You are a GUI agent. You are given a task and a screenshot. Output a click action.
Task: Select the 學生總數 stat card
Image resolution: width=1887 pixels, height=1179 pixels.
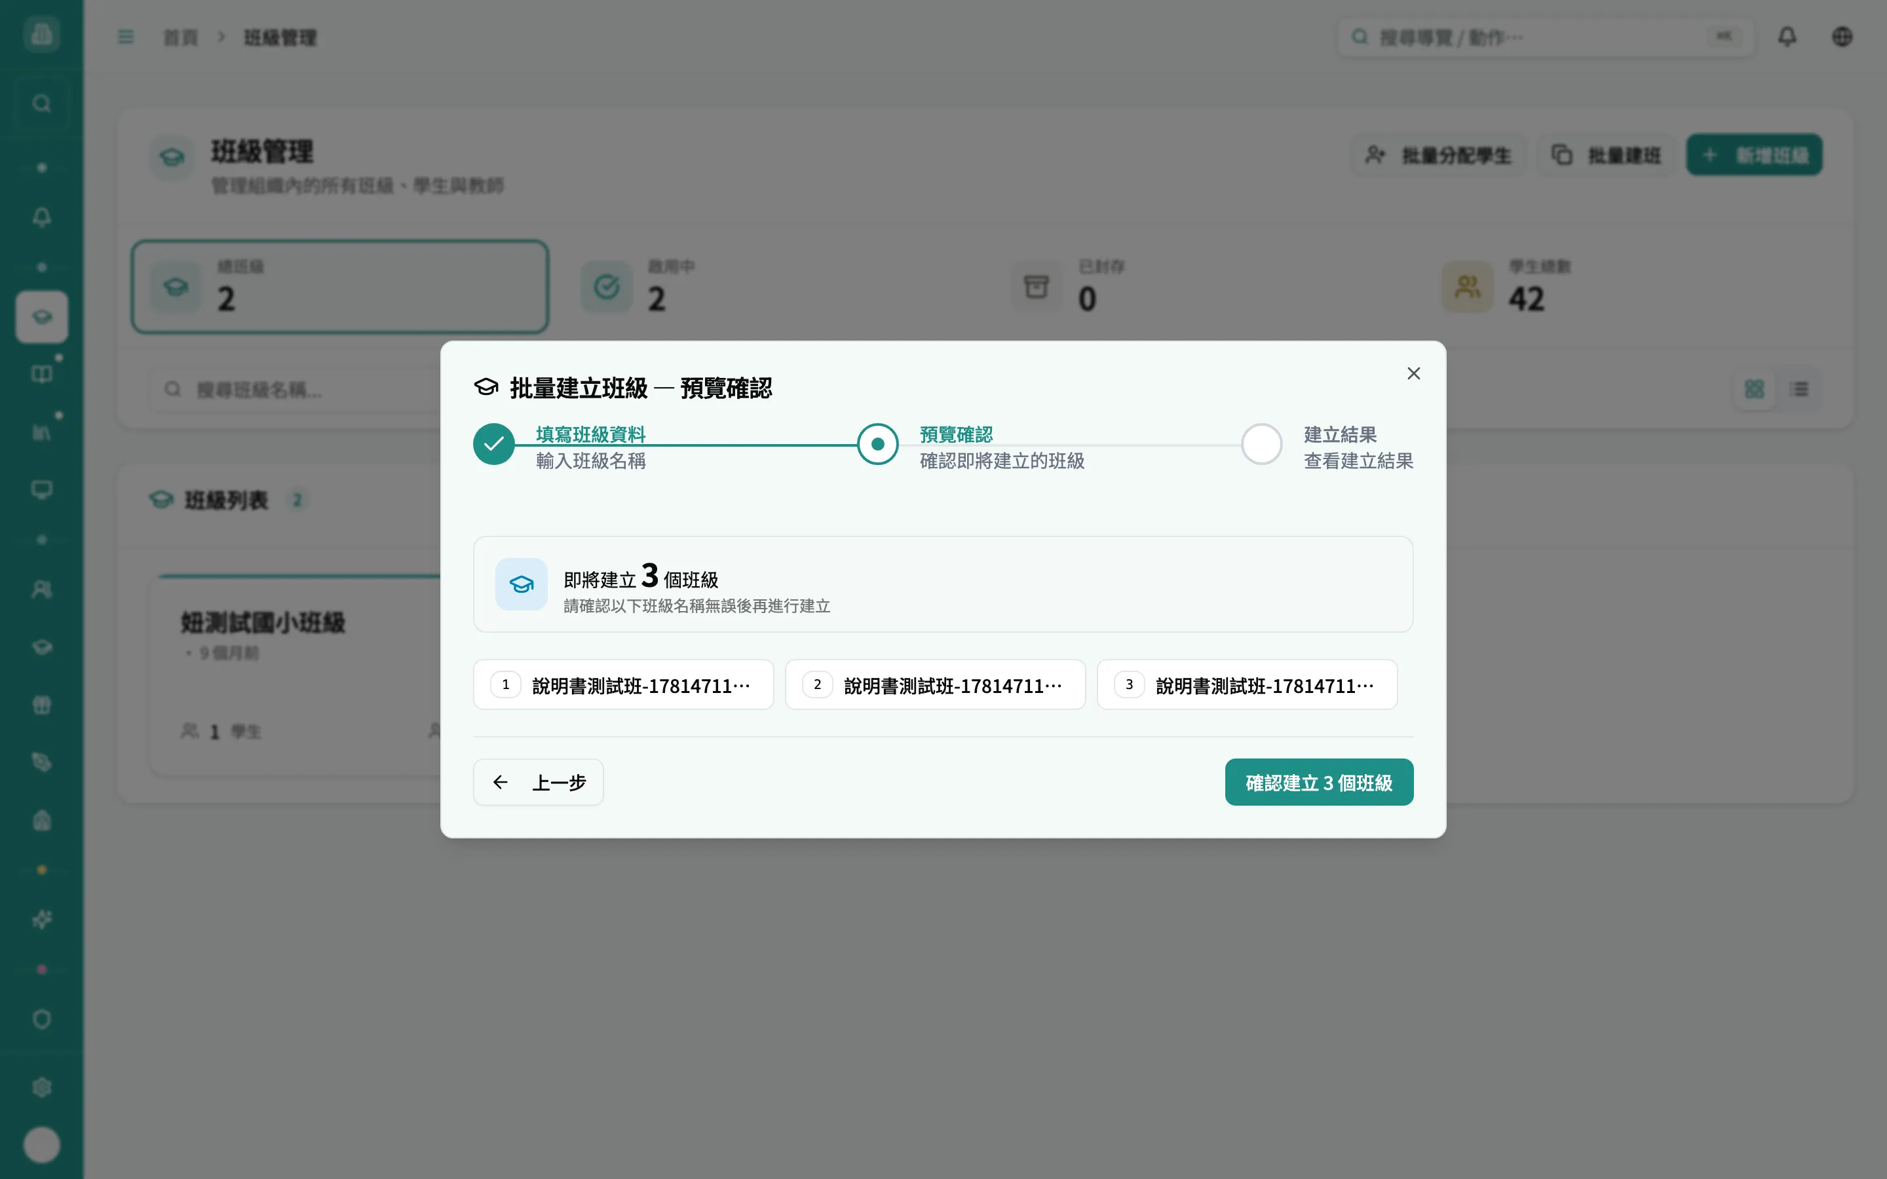[x=1631, y=287]
